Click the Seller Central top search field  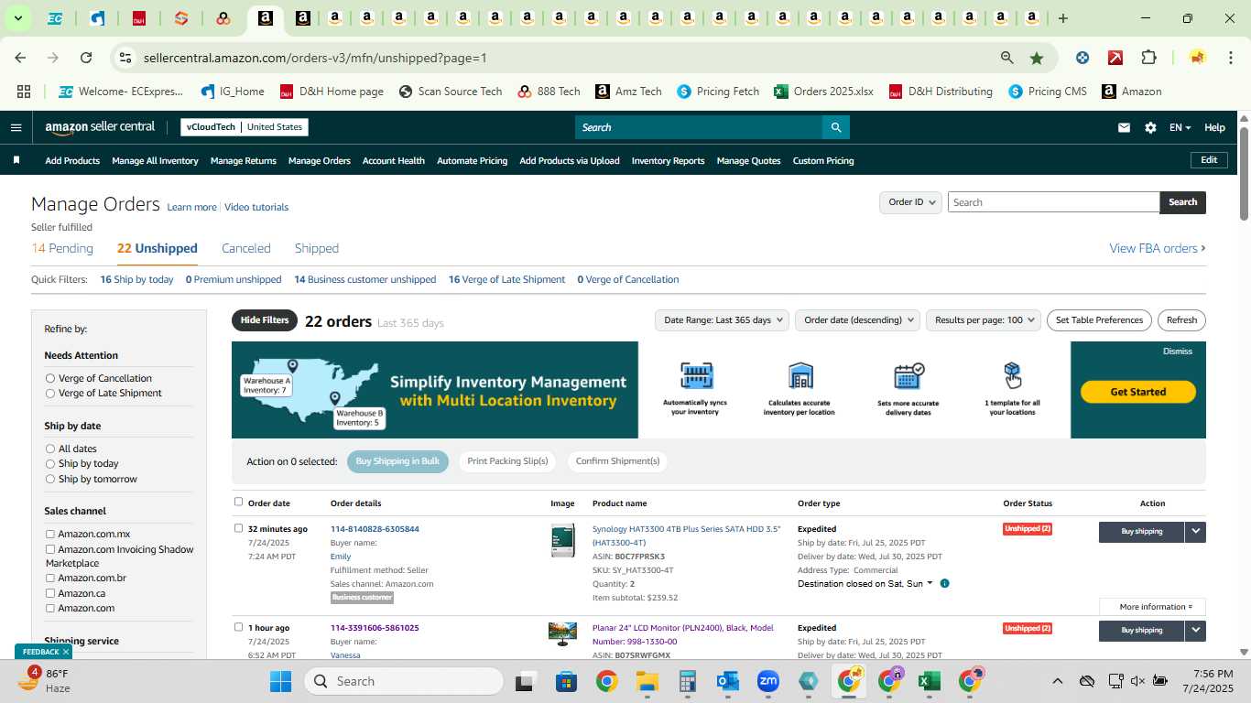pos(698,127)
